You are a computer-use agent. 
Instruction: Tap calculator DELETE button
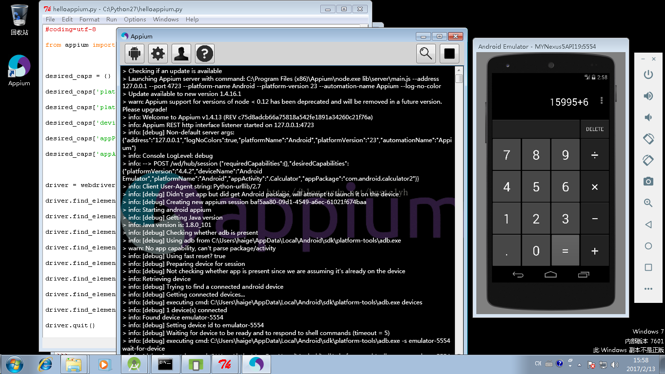click(x=595, y=129)
